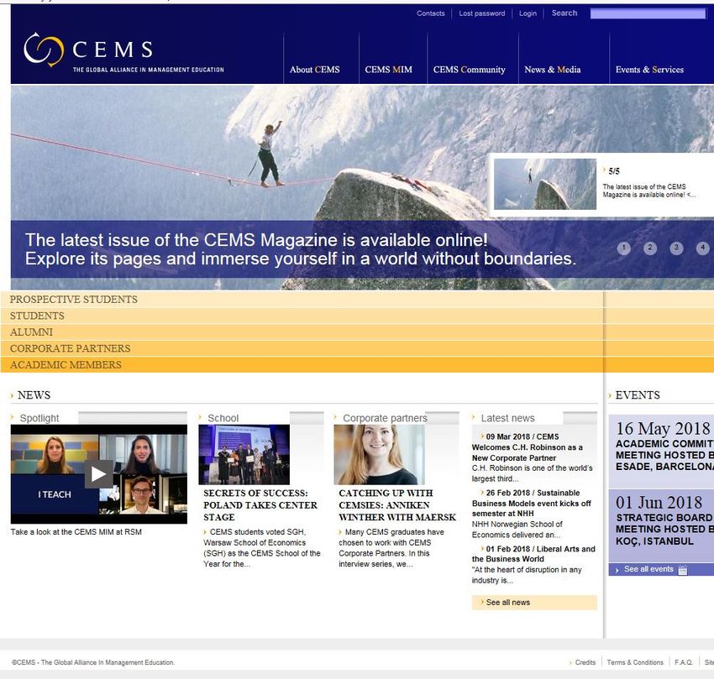Open the Credits footer link
Screen dimensions: 714x679
pyautogui.click(x=585, y=662)
